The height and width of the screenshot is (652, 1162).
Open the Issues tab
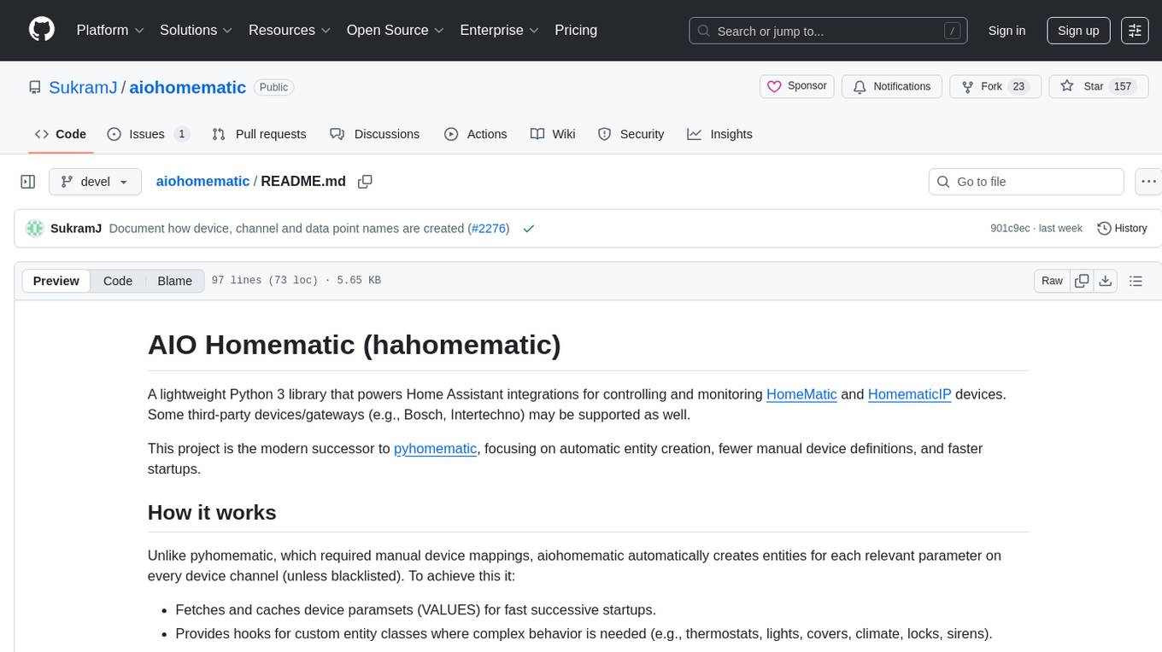point(148,134)
